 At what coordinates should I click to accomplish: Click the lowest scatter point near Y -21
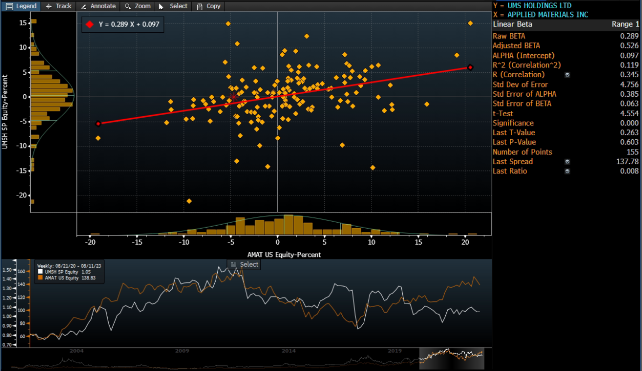[x=189, y=201]
